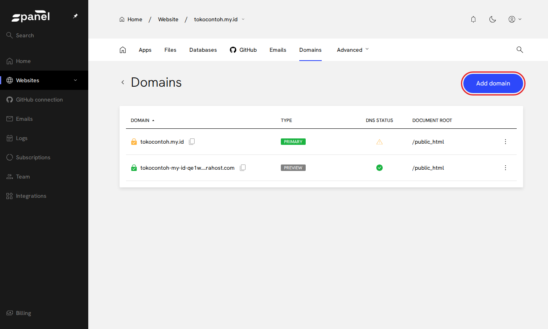Click the green DNS status check icon

click(380, 168)
